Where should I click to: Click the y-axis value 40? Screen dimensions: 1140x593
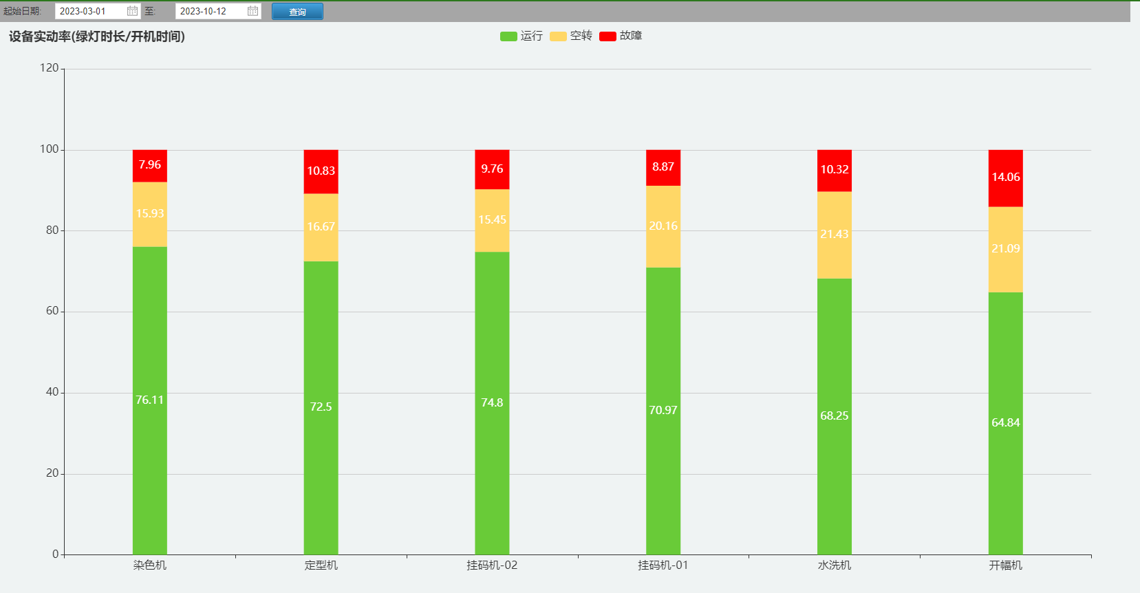click(x=52, y=392)
